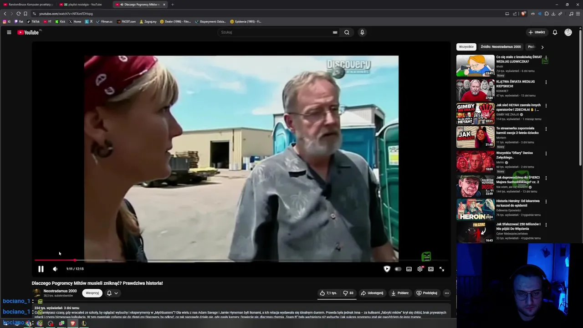This screenshot has height=328, width=583.
Task: Click the Brave icon in taskbar
Action: click(72, 323)
